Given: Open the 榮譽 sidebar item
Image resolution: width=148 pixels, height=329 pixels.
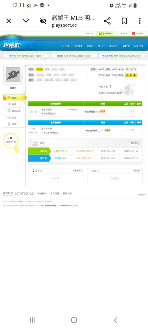Looking at the screenshot, I should (x=14, y=124).
